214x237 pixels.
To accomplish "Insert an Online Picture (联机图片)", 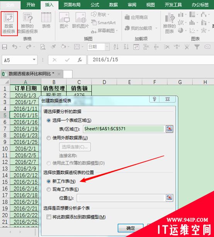I will tap(80, 20).
